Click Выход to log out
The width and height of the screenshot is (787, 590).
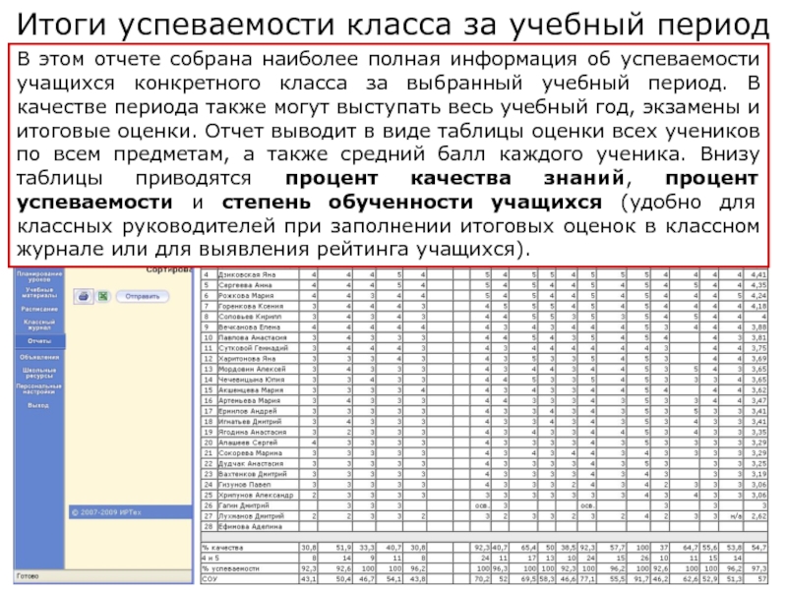tap(38, 405)
